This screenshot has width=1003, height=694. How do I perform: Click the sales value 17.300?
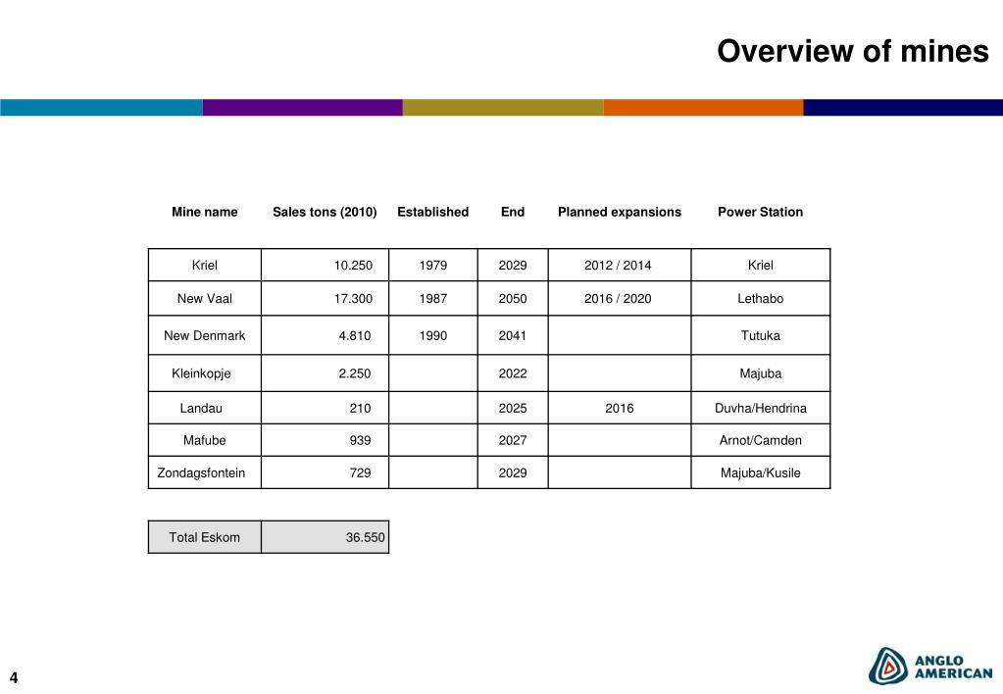(x=353, y=299)
